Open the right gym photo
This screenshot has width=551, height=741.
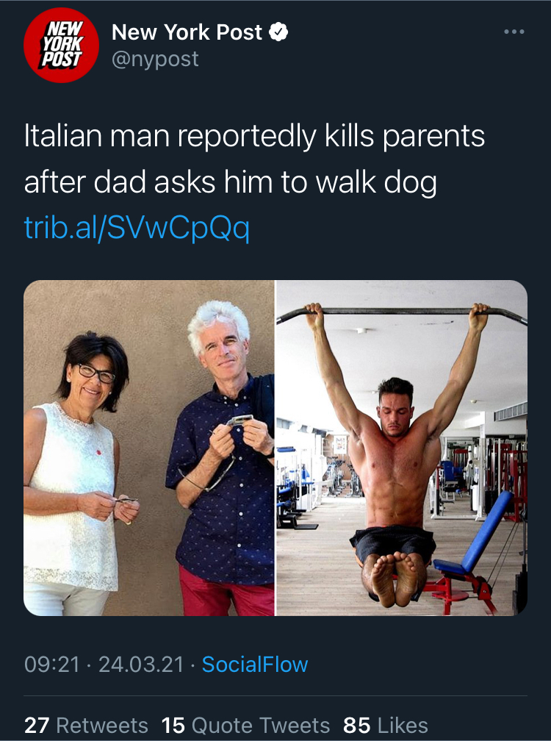[402, 448]
